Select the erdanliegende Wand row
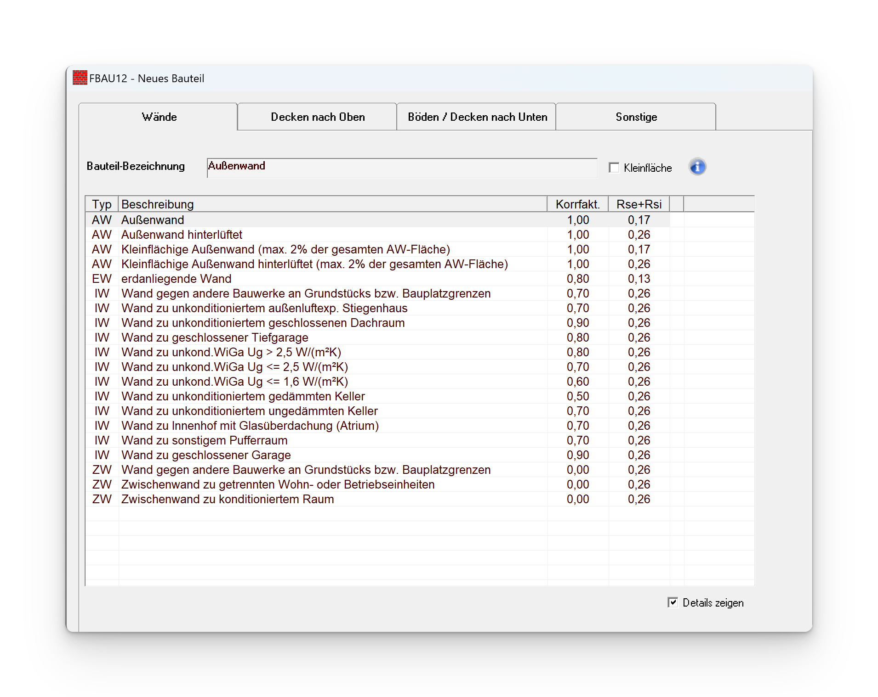 (x=176, y=279)
